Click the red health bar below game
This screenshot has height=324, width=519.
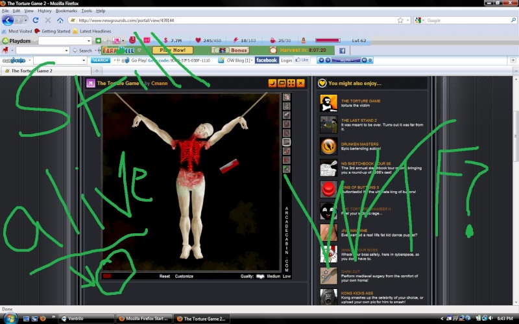(107, 276)
